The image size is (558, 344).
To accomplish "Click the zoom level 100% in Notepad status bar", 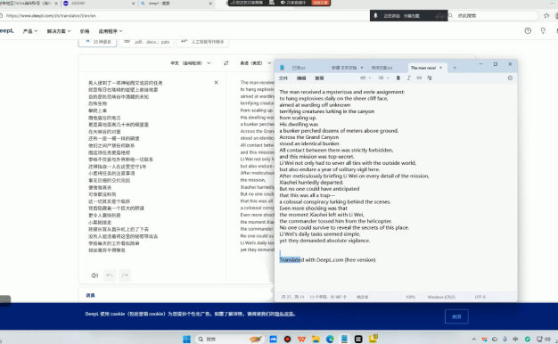I will (x=410, y=297).
